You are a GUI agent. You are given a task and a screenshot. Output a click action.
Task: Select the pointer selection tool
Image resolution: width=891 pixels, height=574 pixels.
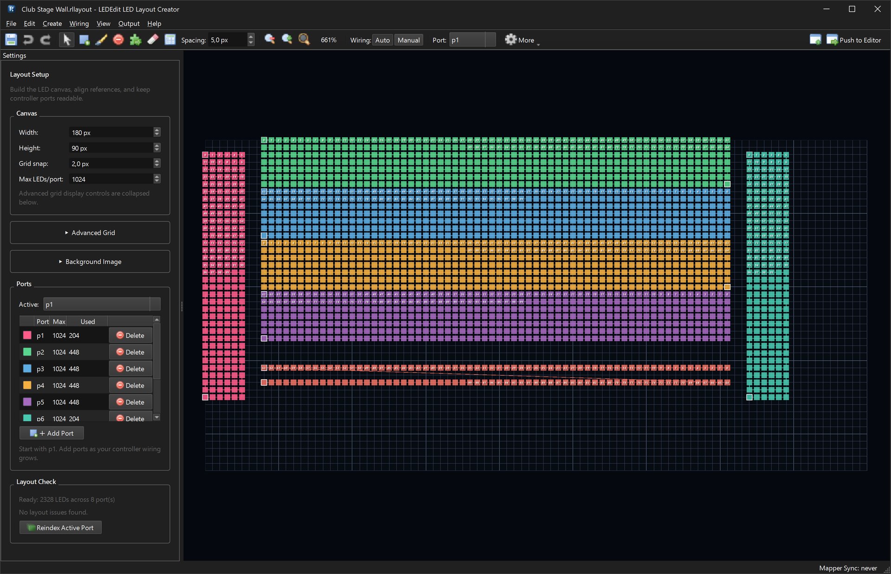click(x=66, y=40)
